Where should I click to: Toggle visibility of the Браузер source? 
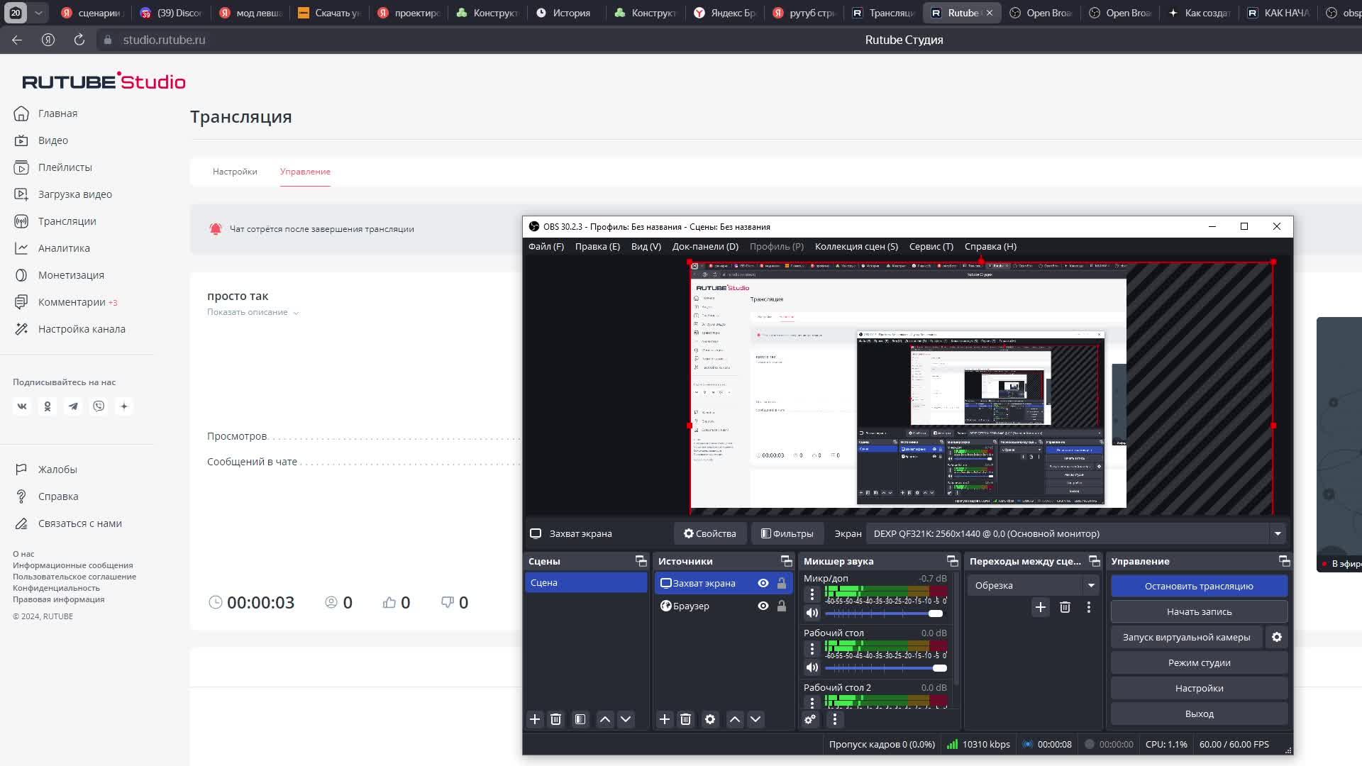763,606
